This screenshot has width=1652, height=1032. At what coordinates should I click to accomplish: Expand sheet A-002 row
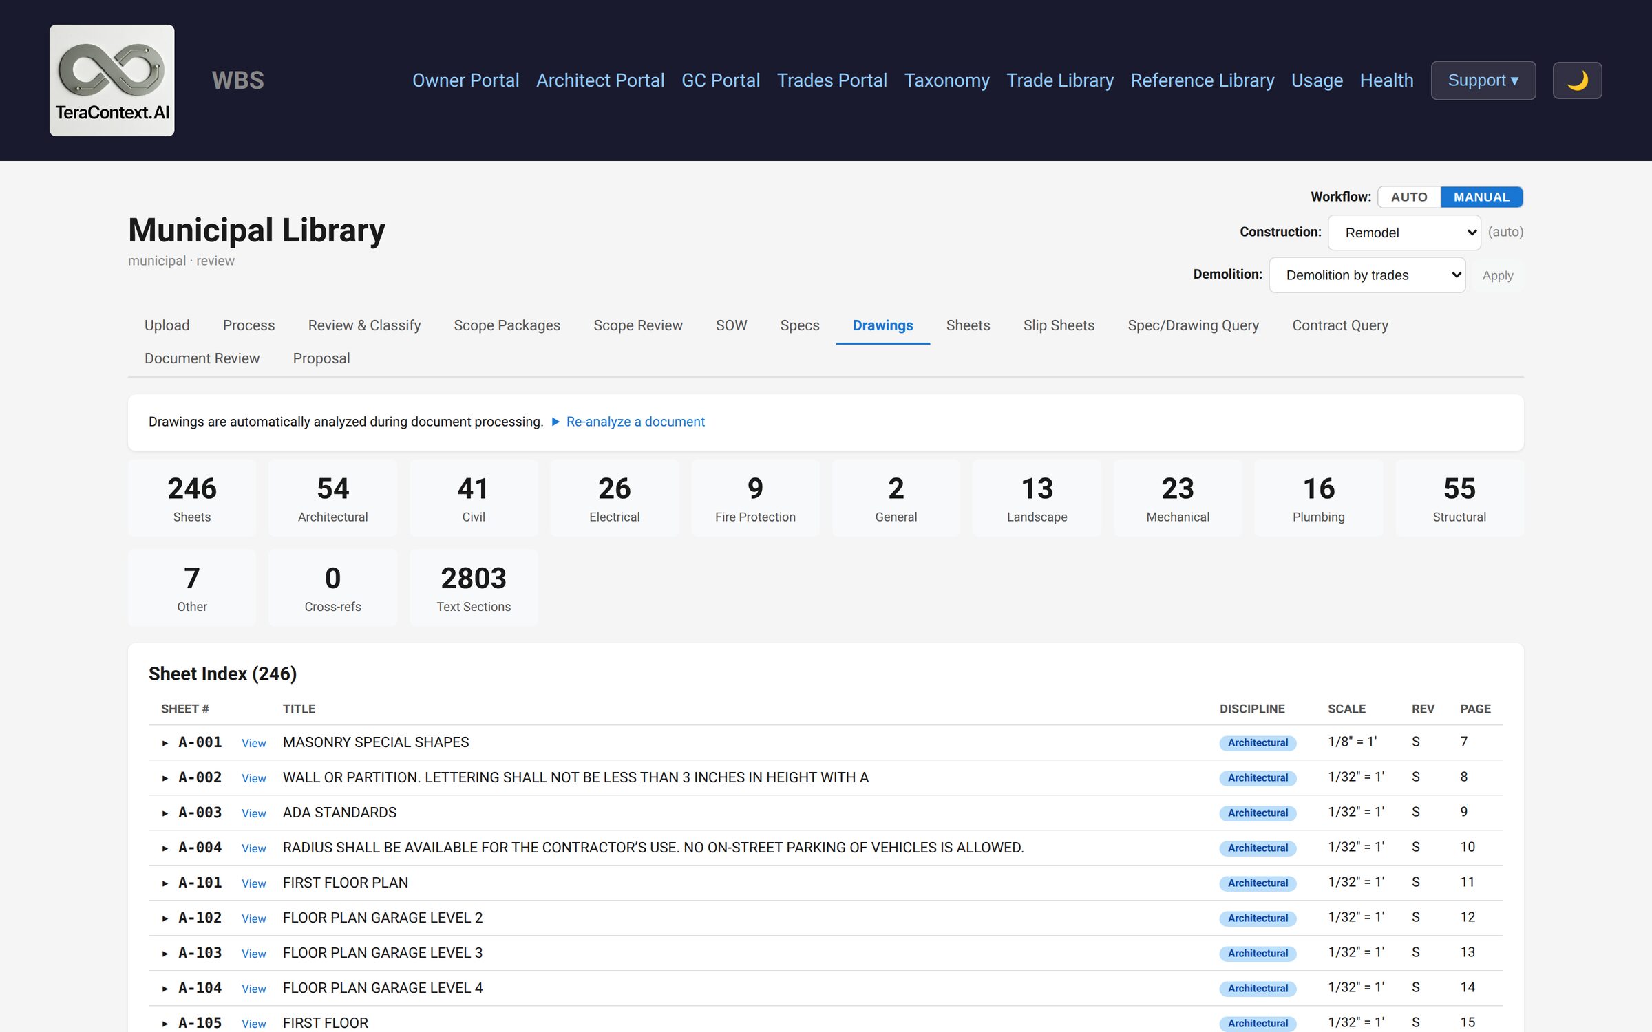click(165, 777)
